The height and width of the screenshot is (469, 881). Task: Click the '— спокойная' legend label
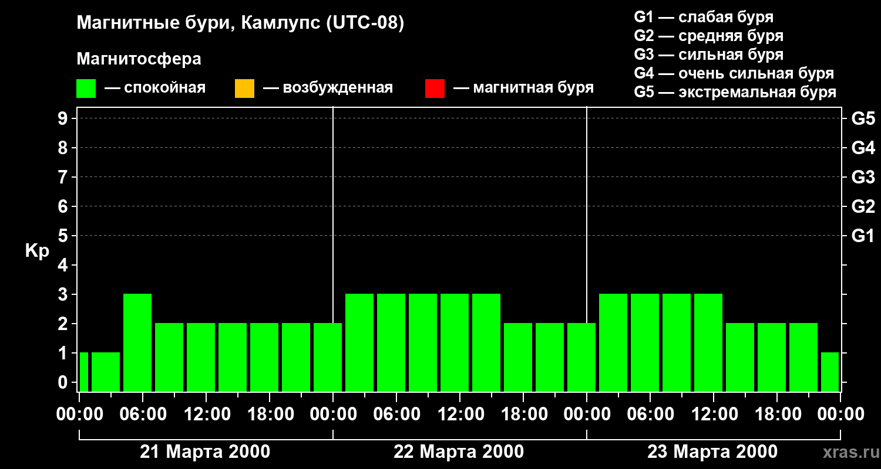pyautogui.click(x=155, y=88)
